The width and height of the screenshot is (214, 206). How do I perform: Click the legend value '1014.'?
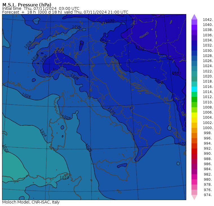[x=208, y=92]
